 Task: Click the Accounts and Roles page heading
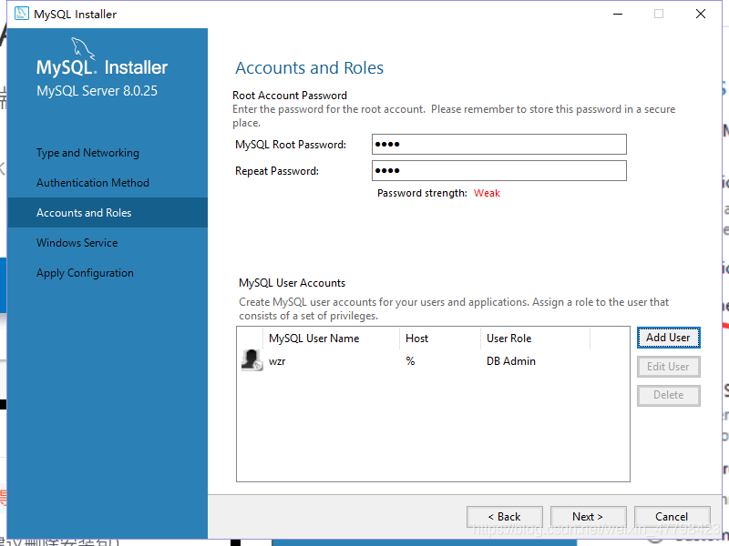[309, 67]
